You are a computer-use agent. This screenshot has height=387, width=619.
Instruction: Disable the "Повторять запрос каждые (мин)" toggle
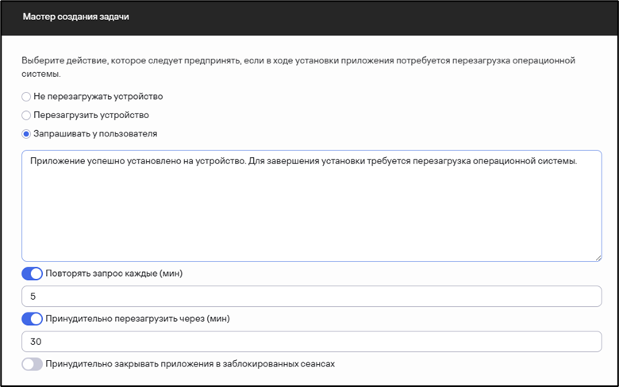pyautogui.click(x=33, y=274)
